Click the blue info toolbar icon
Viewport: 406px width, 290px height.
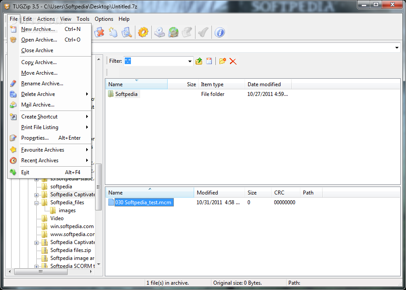tap(219, 33)
